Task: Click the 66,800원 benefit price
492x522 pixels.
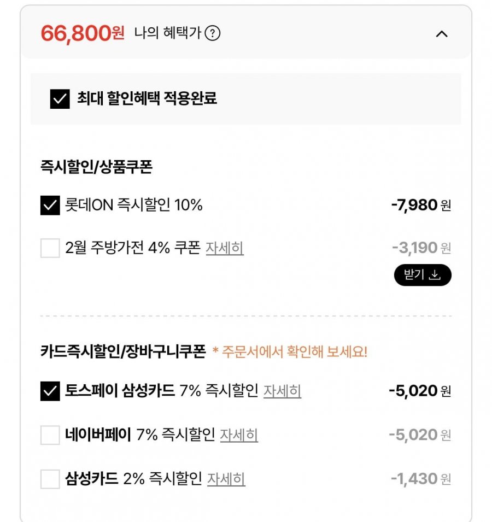Action: (x=83, y=34)
